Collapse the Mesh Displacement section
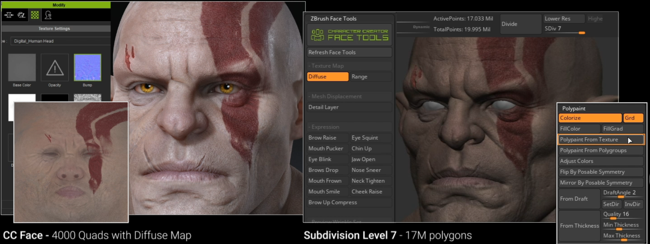 click(x=349, y=96)
